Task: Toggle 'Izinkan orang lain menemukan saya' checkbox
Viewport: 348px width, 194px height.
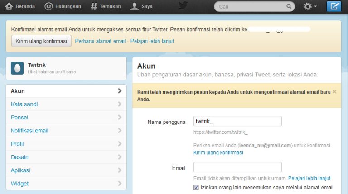Action: click(x=196, y=187)
